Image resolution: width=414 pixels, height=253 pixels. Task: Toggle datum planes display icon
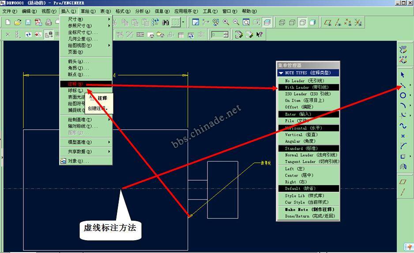pos(327,23)
